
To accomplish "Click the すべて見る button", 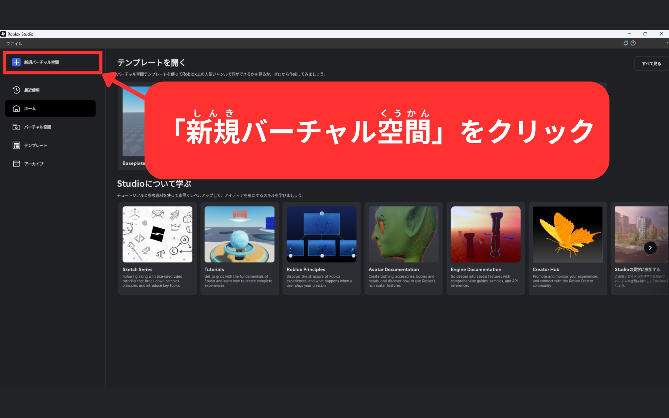I will tap(651, 63).
